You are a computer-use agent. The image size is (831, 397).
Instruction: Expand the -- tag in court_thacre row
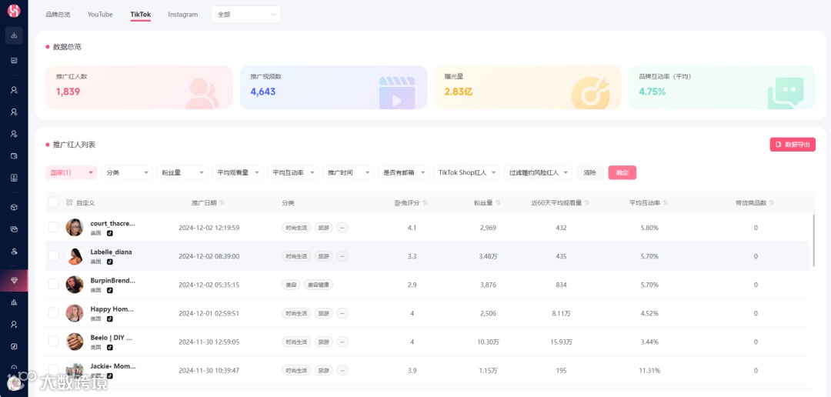coord(342,228)
